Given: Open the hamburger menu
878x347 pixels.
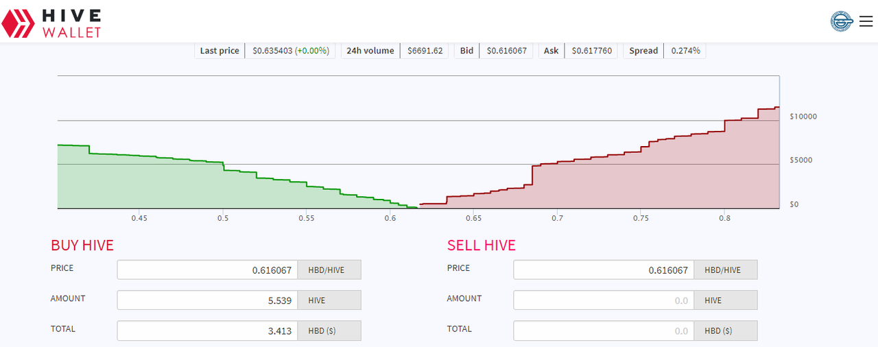Looking at the screenshot, I should click(x=866, y=21).
